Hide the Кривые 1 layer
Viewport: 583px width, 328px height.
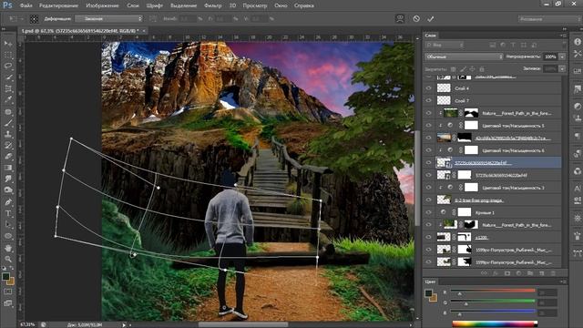tap(429, 212)
